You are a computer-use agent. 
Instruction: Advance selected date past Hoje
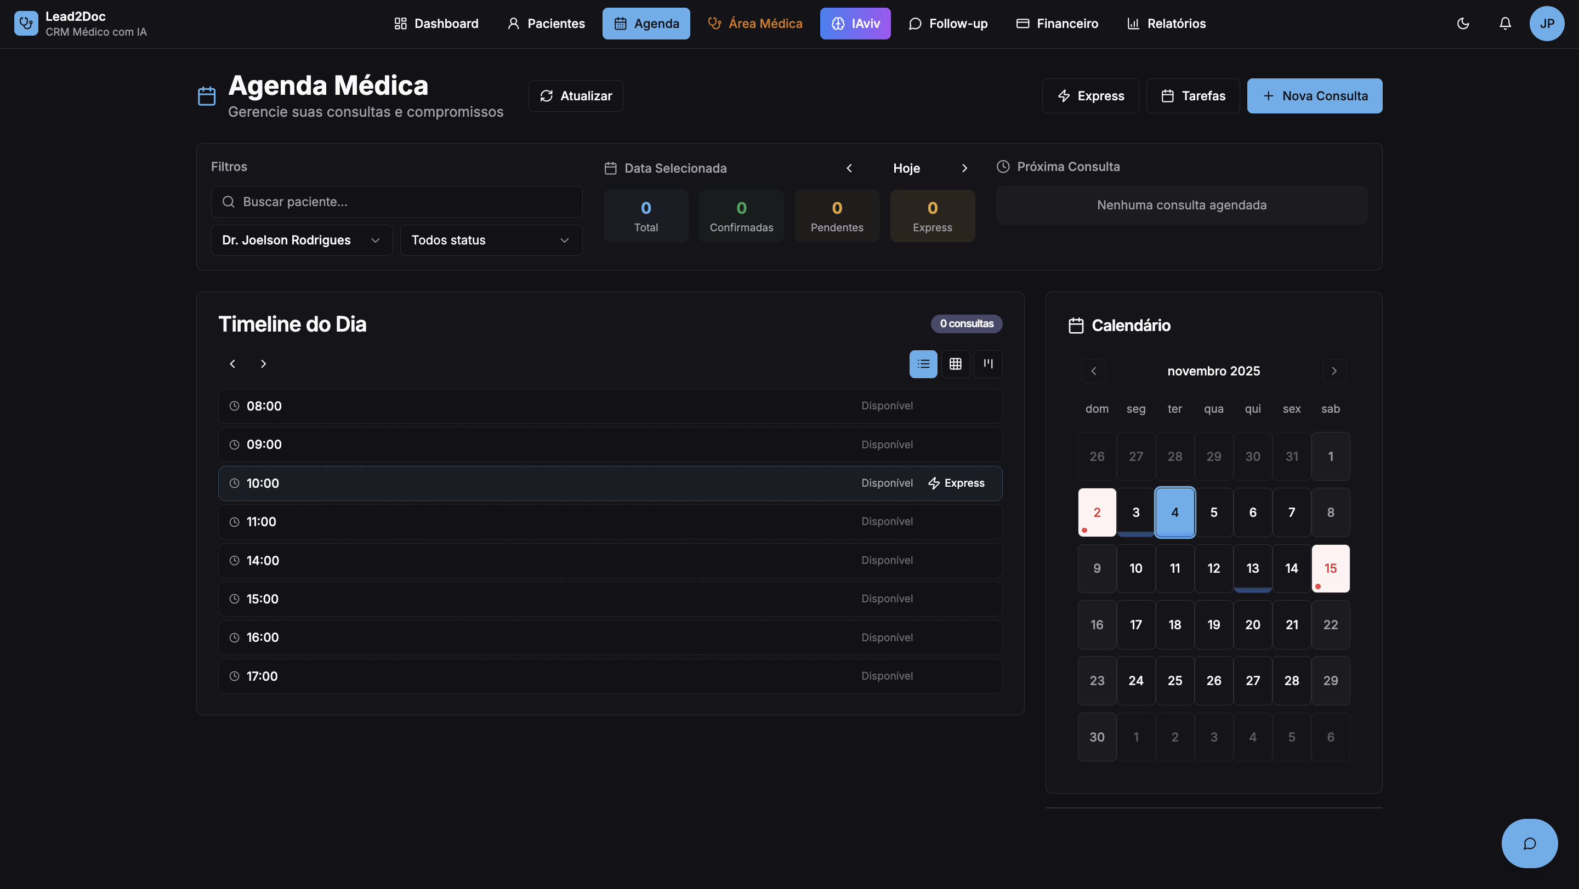(x=964, y=168)
